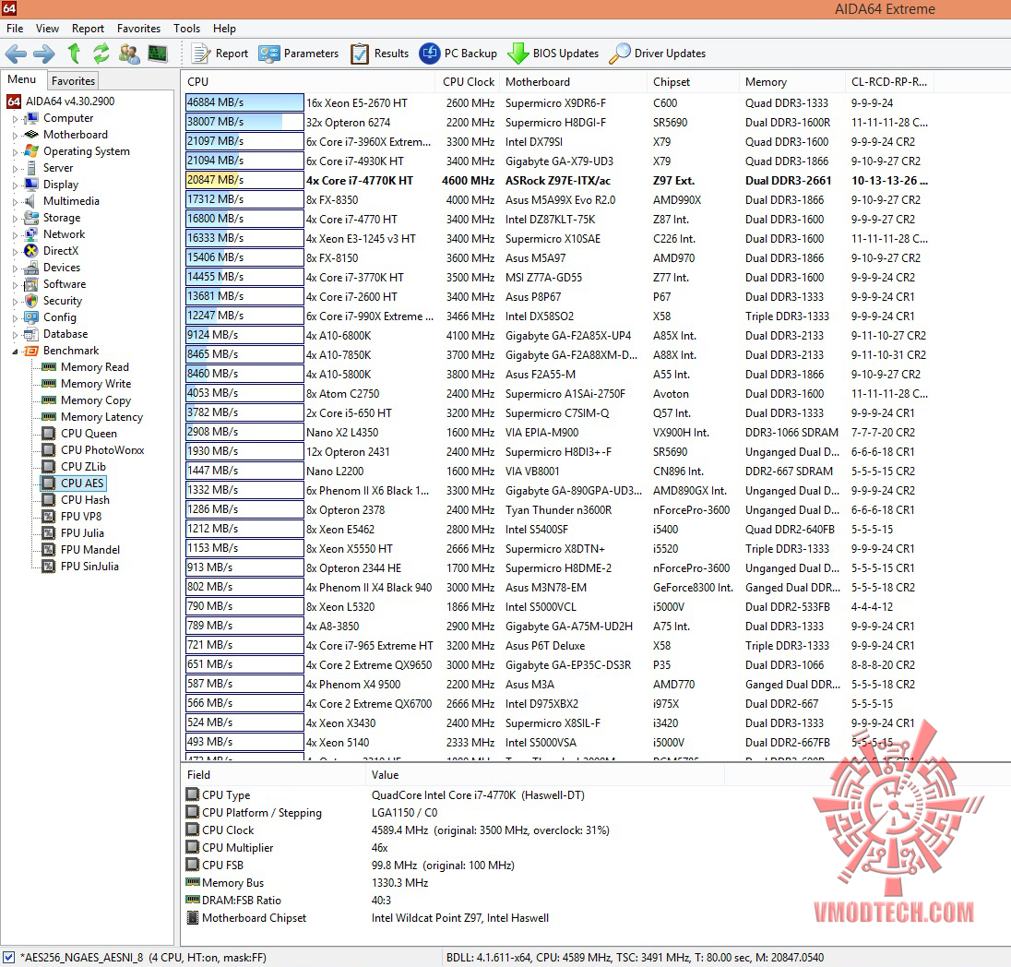
Task: Sort by the CPU column header
Action: (x=308, y=82)
